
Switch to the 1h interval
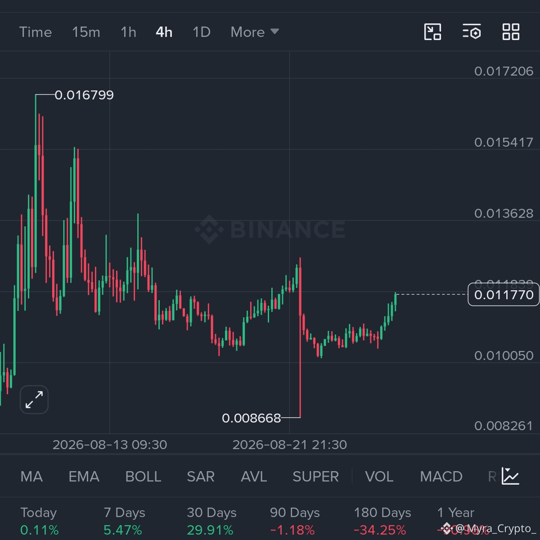[x=128, y=32]
